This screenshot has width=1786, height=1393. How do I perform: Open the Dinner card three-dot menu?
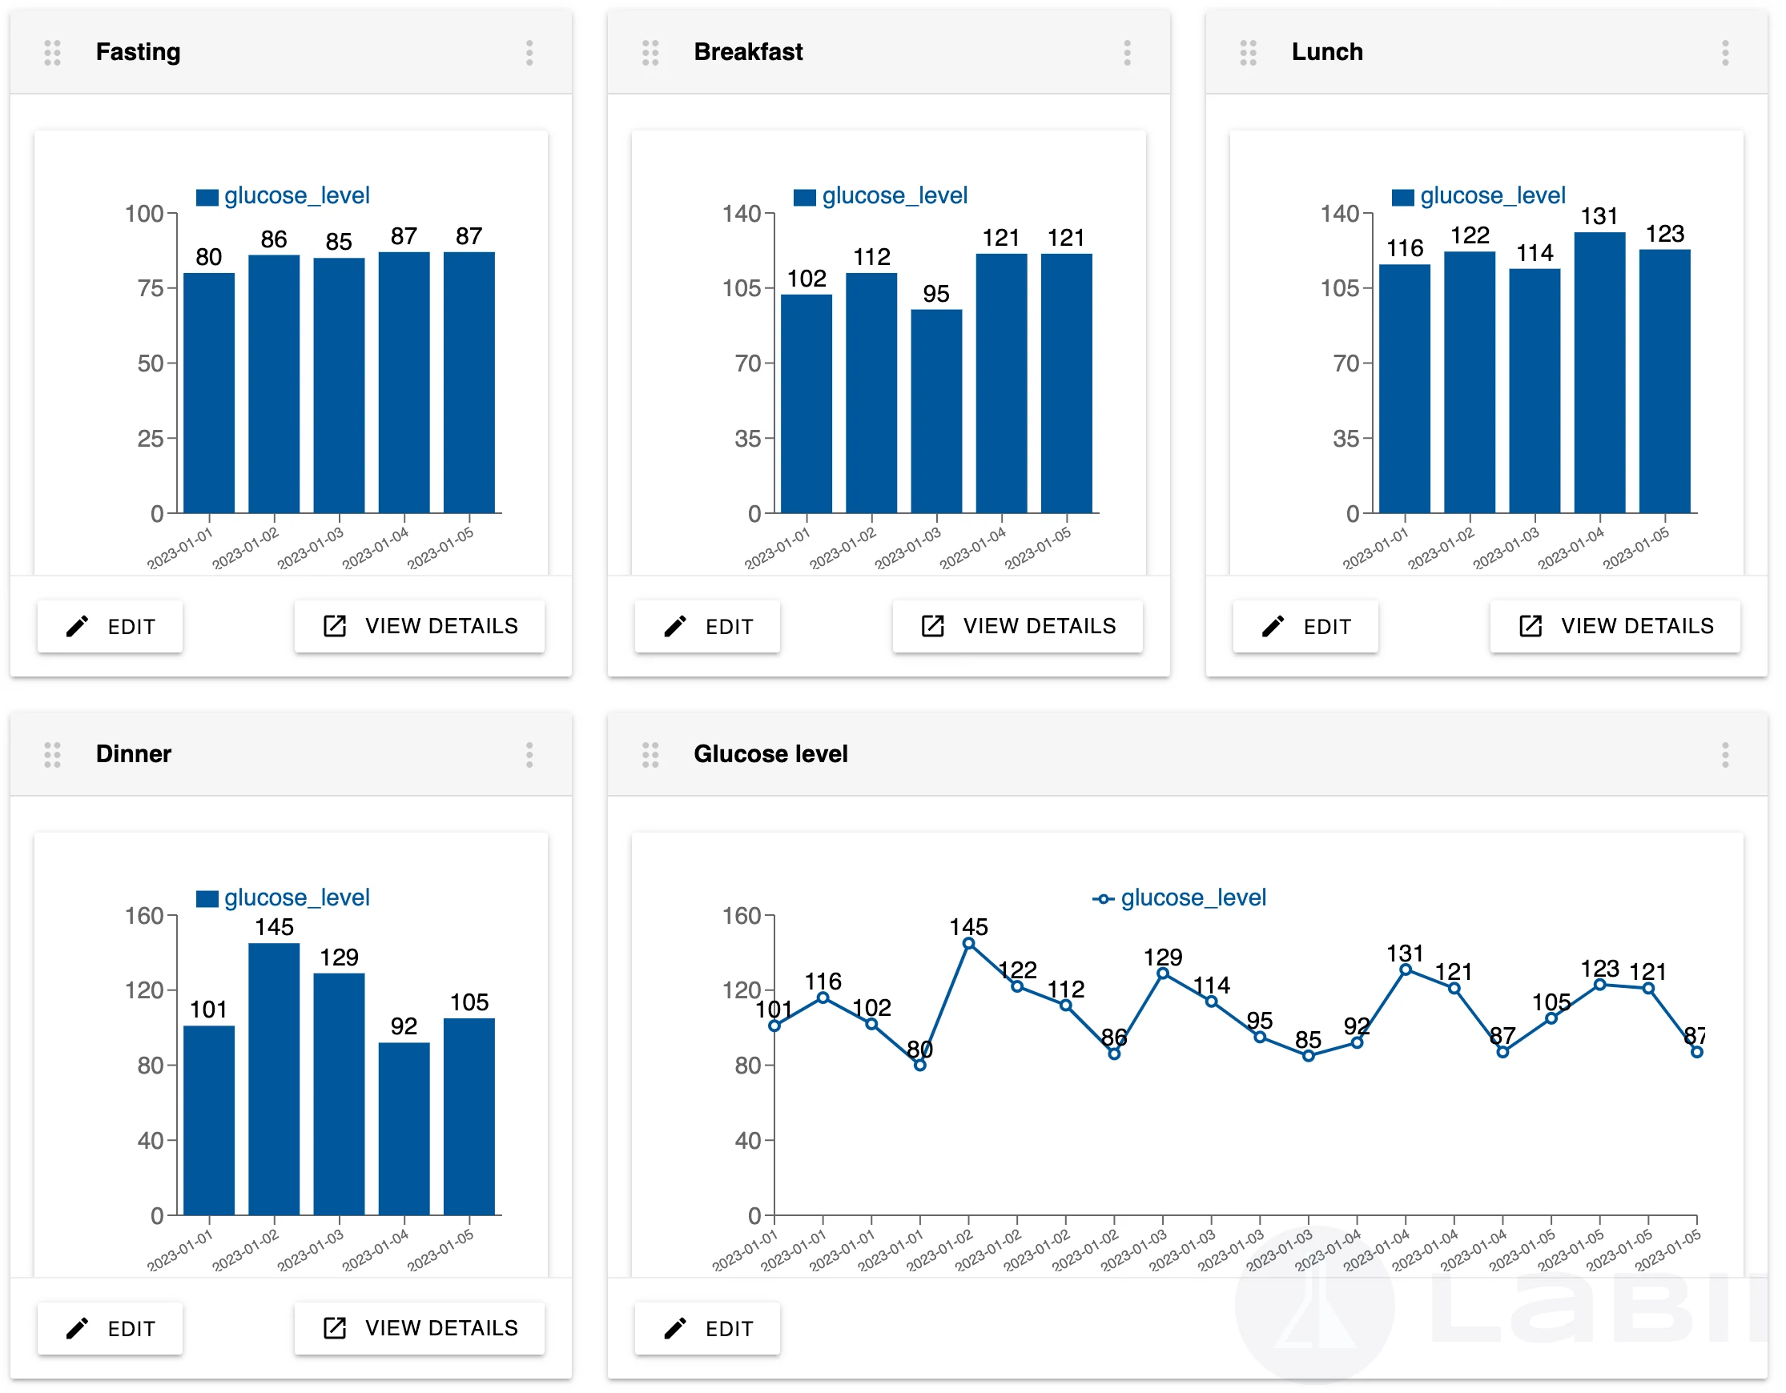coord(529,754)
